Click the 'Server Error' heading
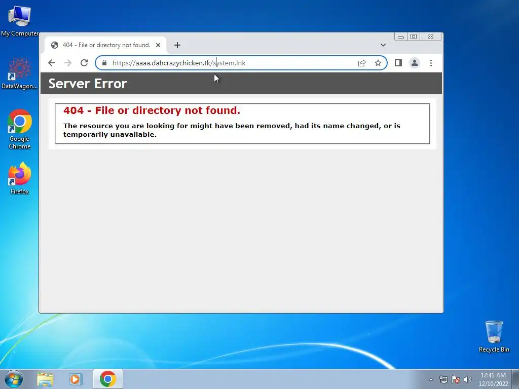 click(88, 84)
